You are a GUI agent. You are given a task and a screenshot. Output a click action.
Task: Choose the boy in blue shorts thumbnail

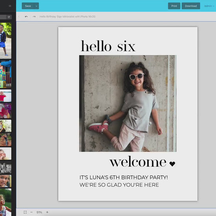[5, 41]
